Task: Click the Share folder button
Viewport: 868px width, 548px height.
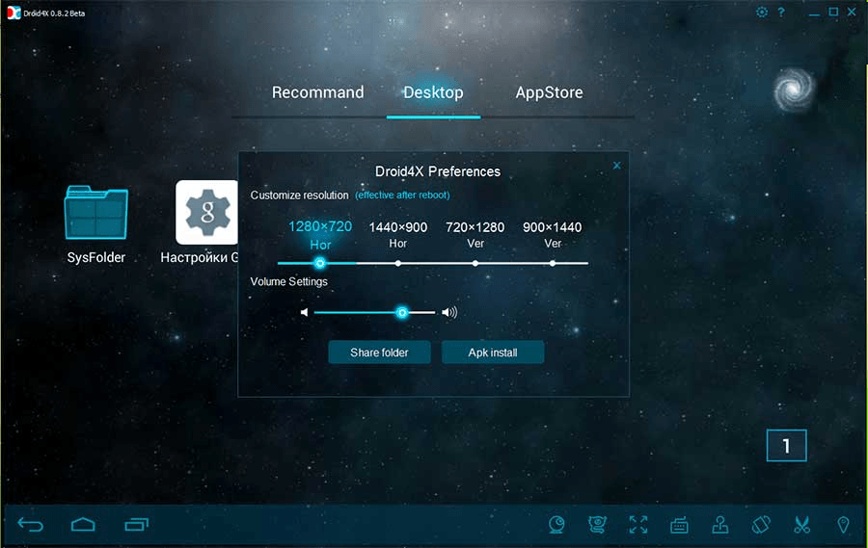Action: coord(379,352)
